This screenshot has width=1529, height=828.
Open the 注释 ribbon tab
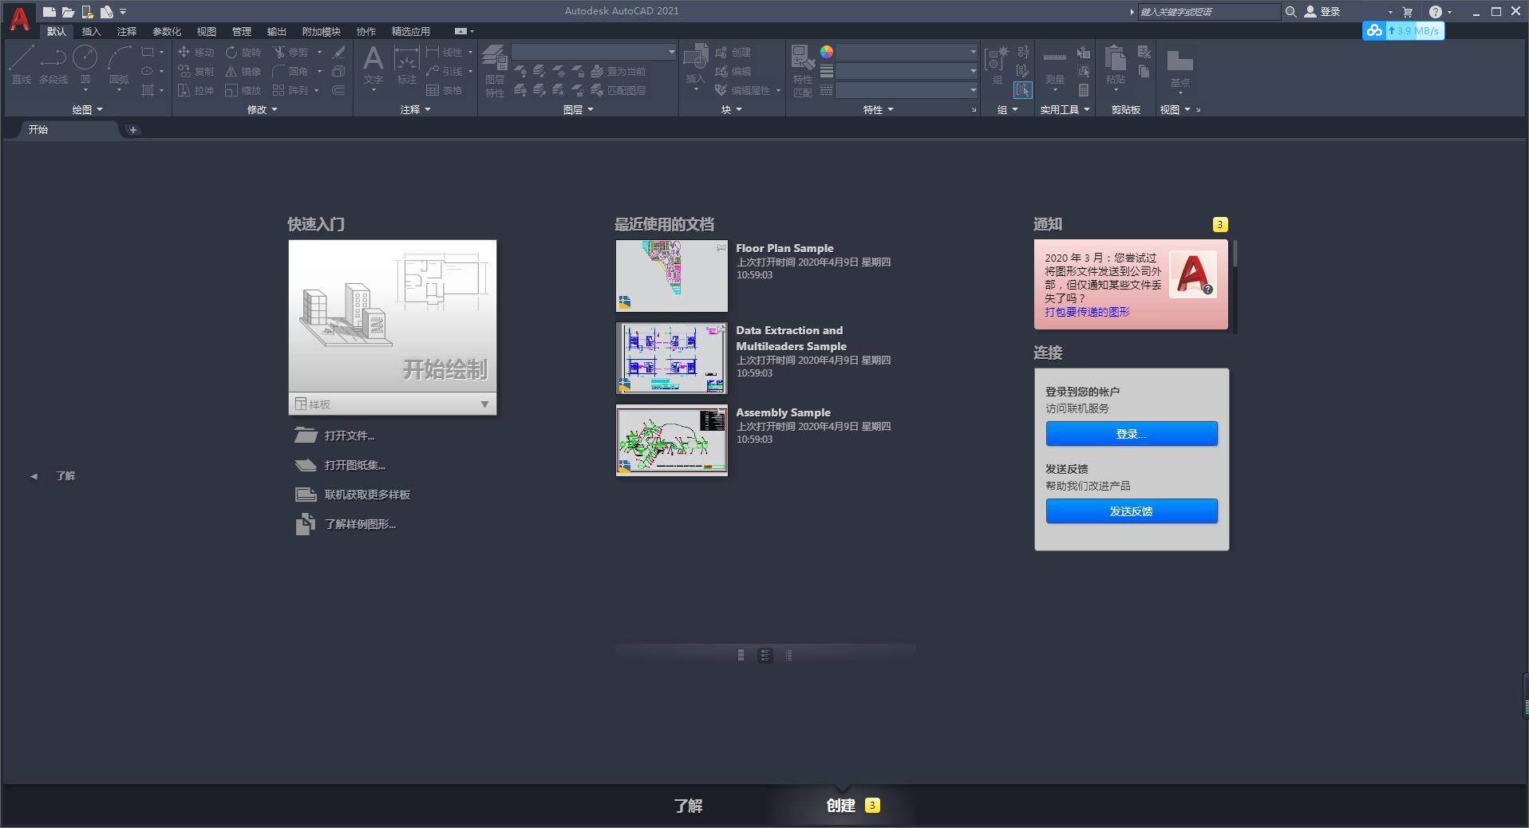pyautogui.click(x=125, y=31)
